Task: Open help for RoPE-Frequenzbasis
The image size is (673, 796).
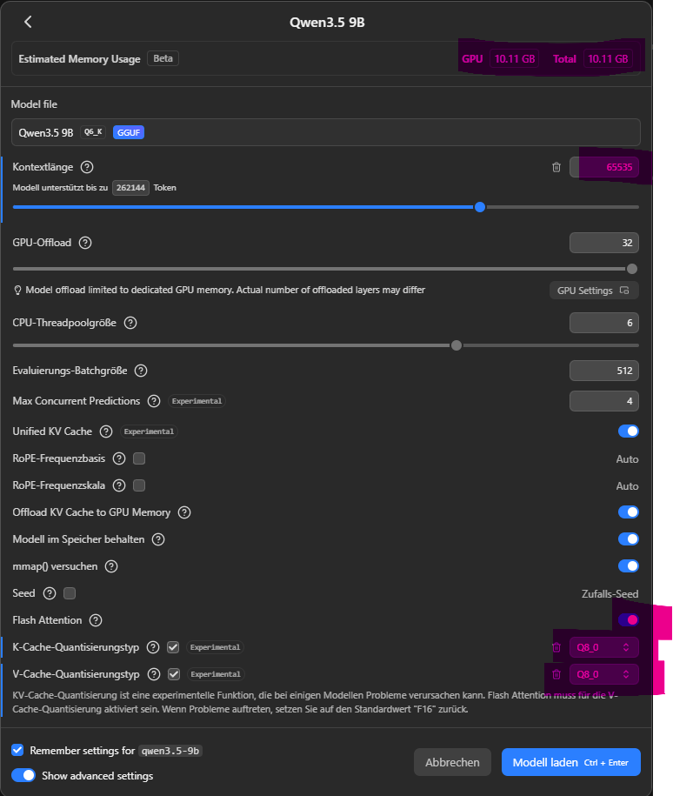Action: point(119,458)
